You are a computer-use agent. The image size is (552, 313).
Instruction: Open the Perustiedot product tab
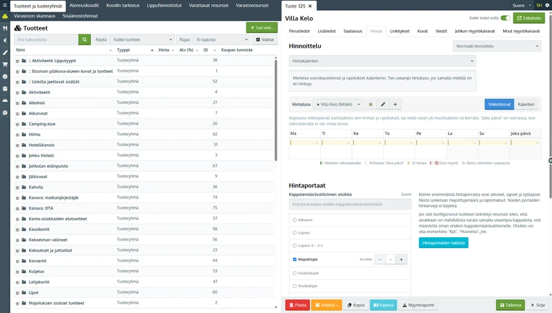click(x=299, y=31)
